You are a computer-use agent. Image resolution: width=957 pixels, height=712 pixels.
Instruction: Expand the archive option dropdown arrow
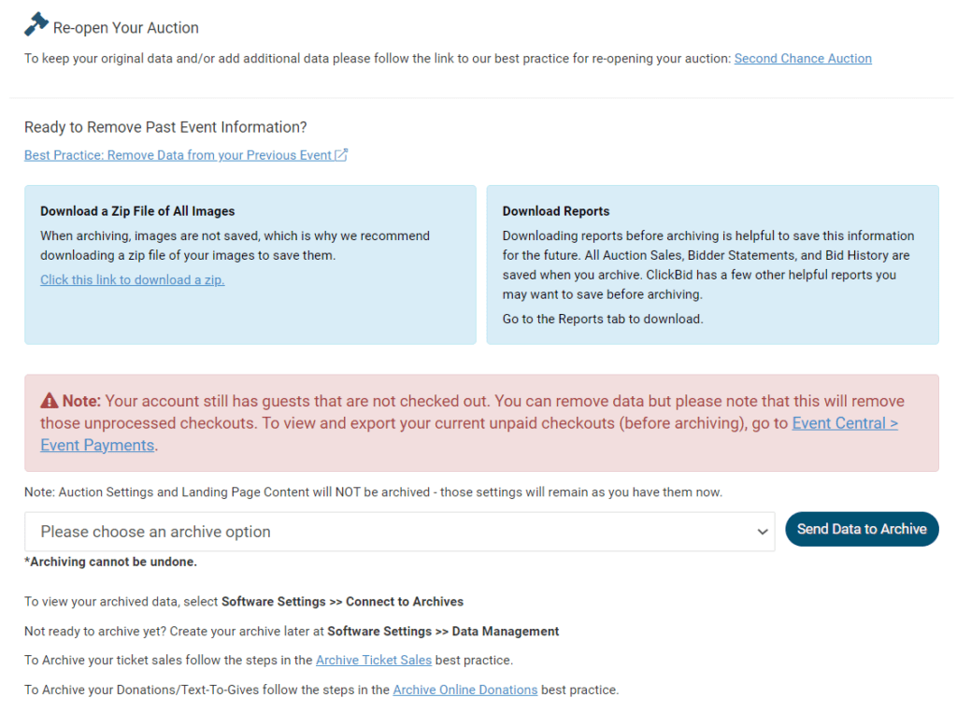click(x=762, y=532)
